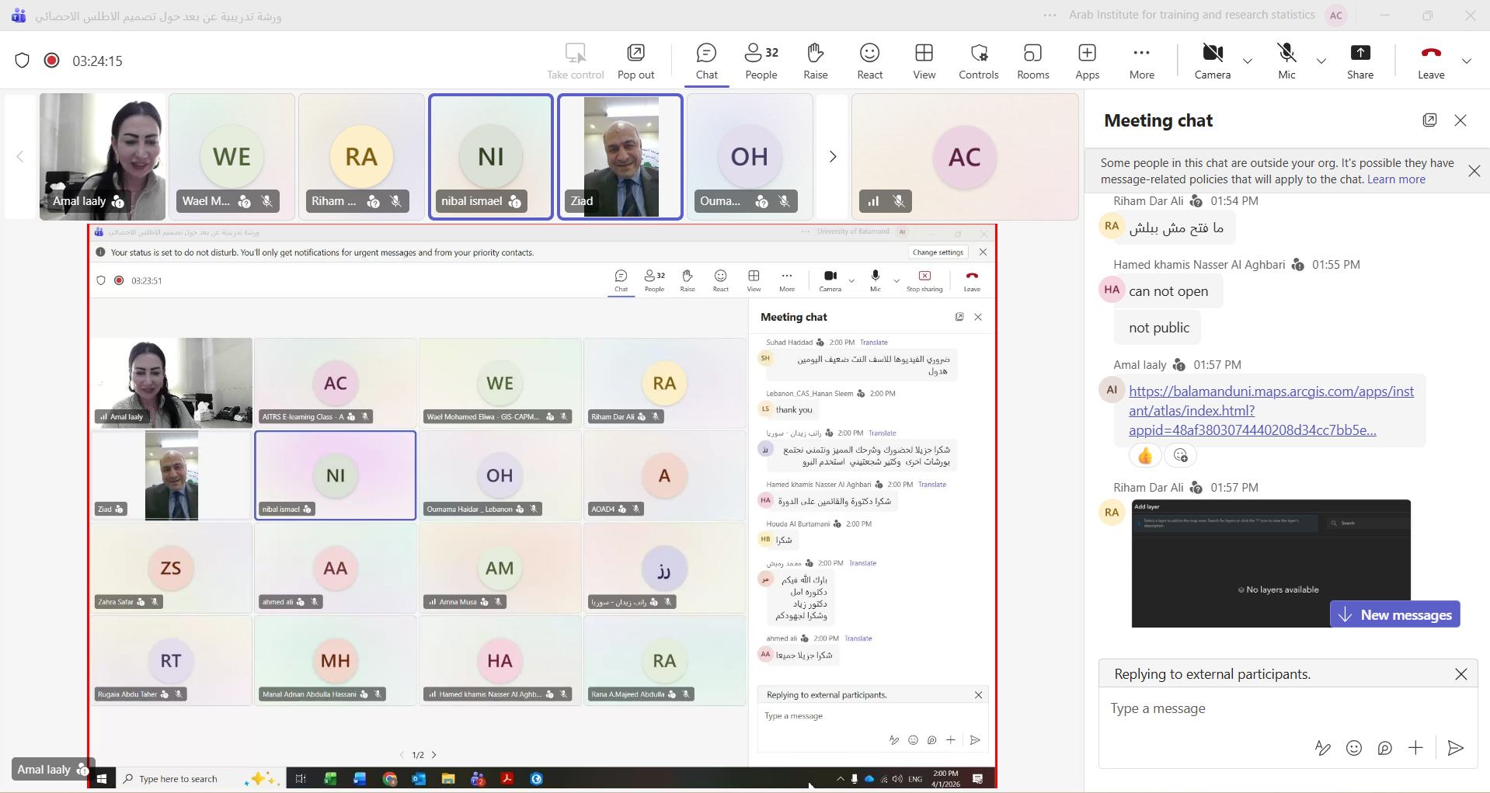Screen dimensions: 1490x793
Task: Open the Raise hand button
Action: (x=815, y=61)
